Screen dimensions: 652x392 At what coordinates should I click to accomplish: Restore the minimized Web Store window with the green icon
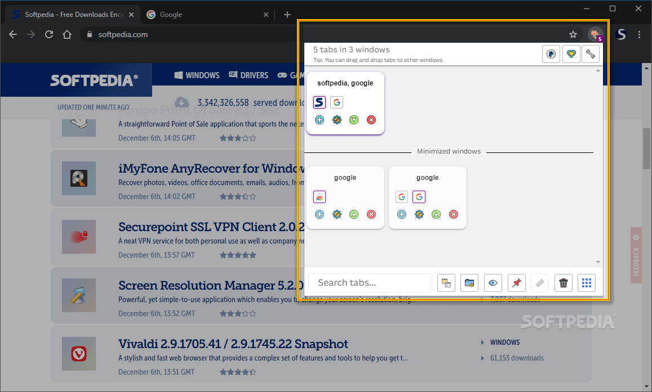pos(354,214)
